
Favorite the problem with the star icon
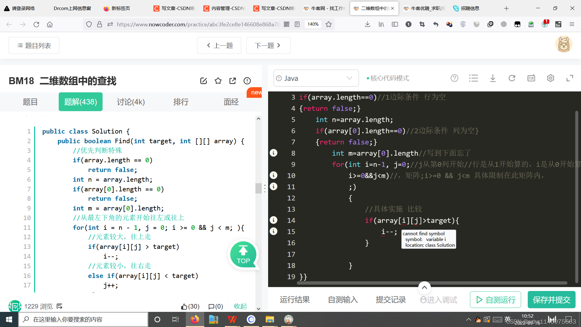point(218,81)
